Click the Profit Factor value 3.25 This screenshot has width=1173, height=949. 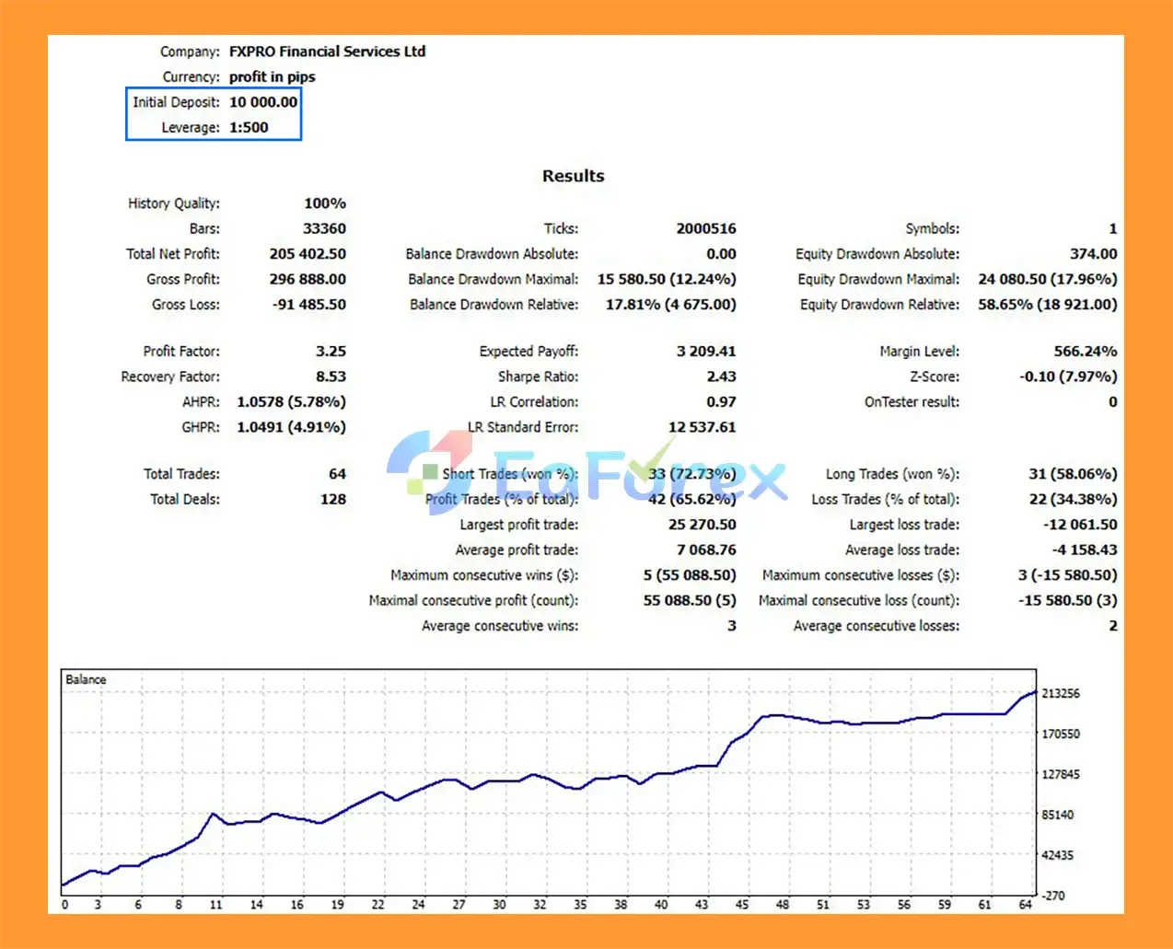click(331, 352)
